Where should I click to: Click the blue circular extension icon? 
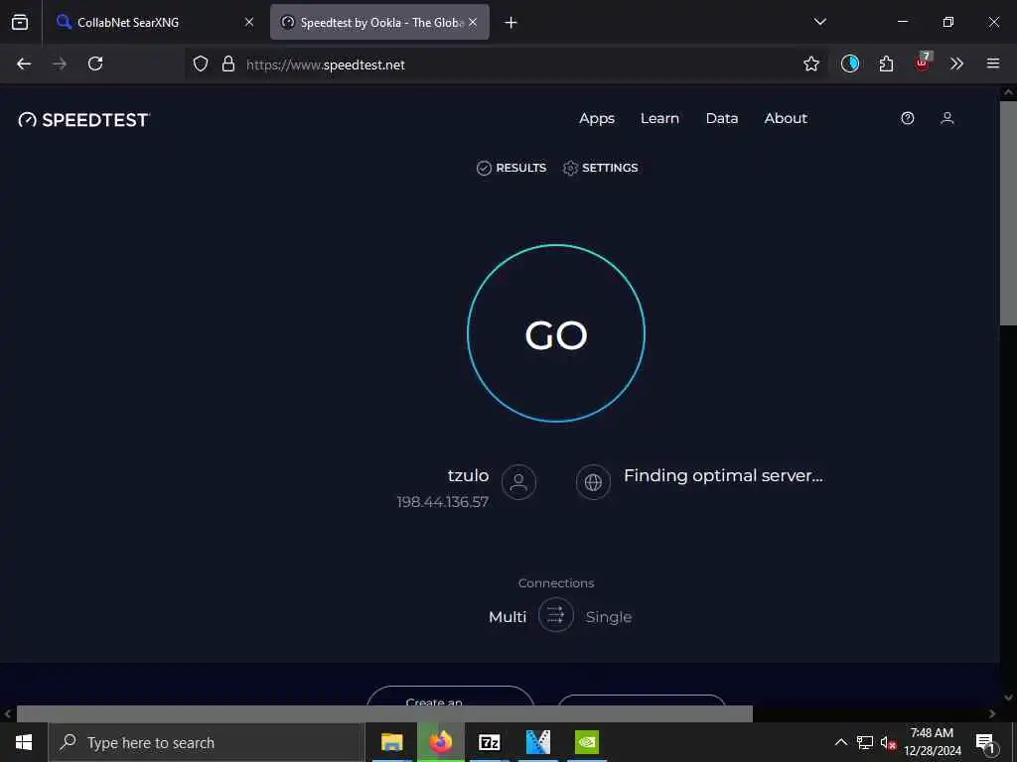[850, 63]
